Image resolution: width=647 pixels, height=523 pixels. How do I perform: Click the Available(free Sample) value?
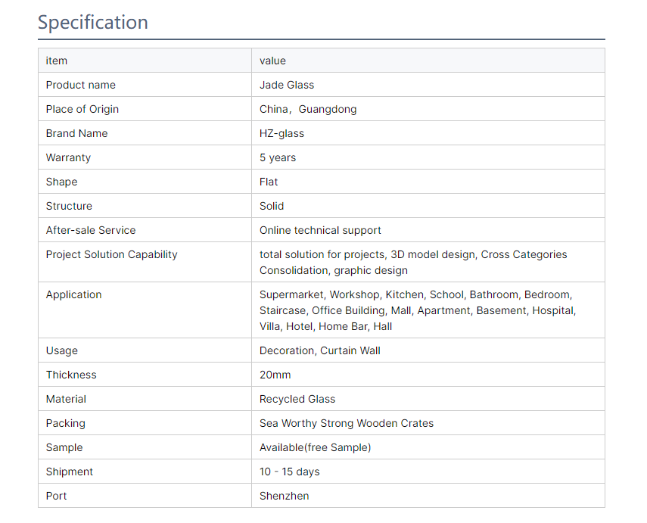pyautogui.click(x=316, y=447)
